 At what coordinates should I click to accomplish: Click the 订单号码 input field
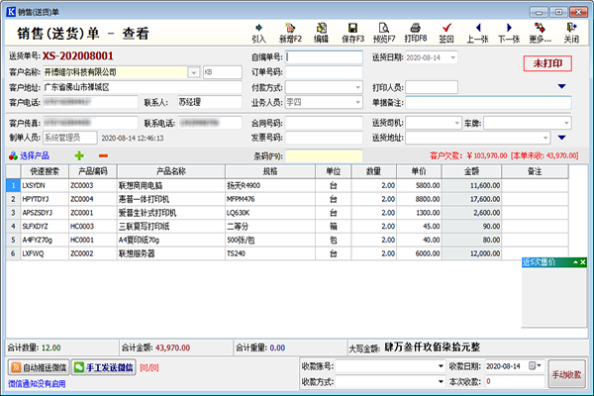tap(324, 72)
